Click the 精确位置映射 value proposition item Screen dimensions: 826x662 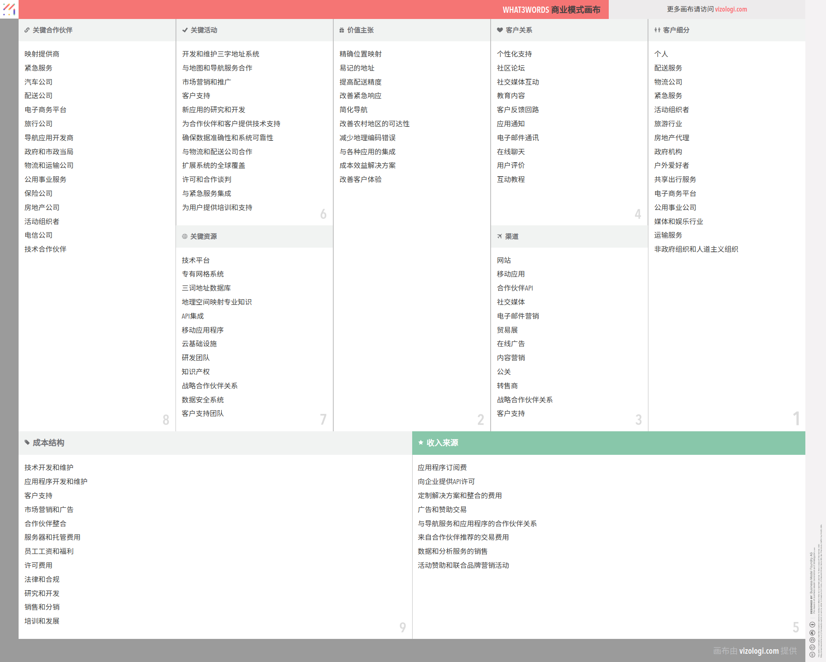[x=360, y=54]
